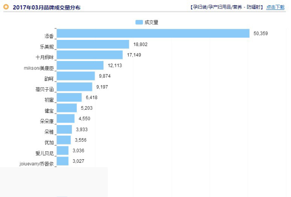Click the orange circle icon beside the title
This screenshot has height=197, width=291.
pyautogui.click(x=6, y=7)
